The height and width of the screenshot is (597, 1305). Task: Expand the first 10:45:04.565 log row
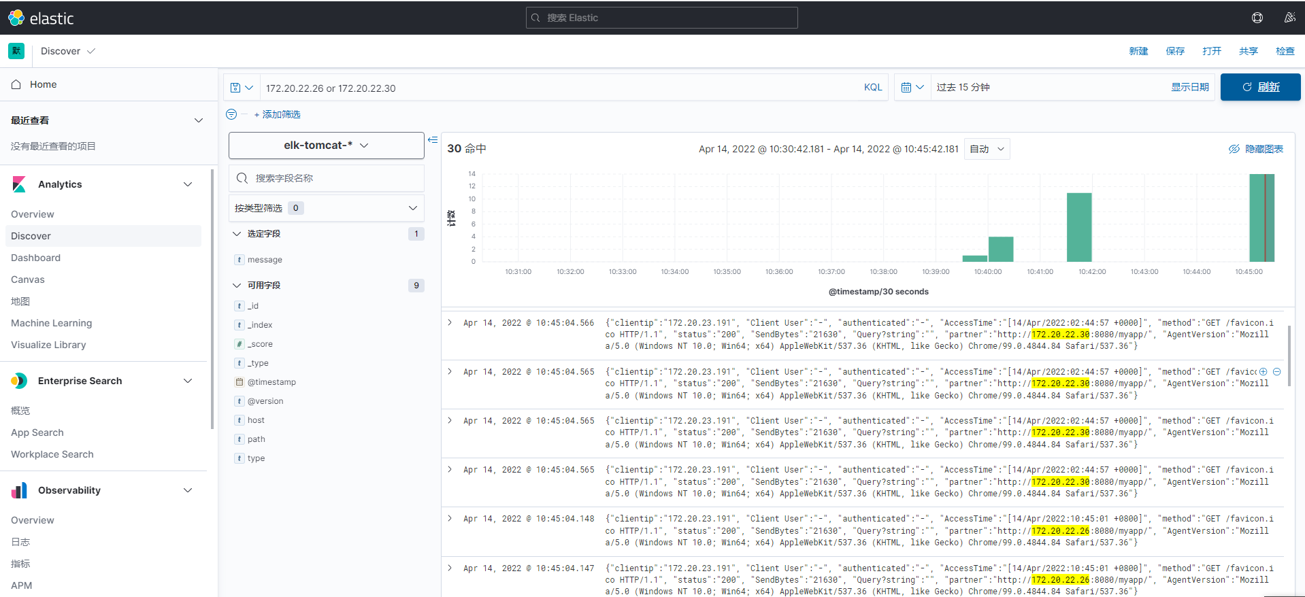pos(450,371)
